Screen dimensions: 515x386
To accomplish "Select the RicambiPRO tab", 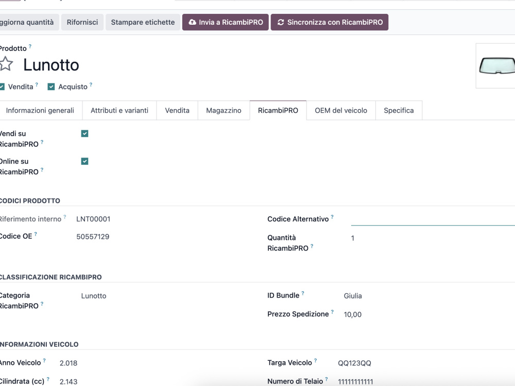I will click(x=278, y=111).
